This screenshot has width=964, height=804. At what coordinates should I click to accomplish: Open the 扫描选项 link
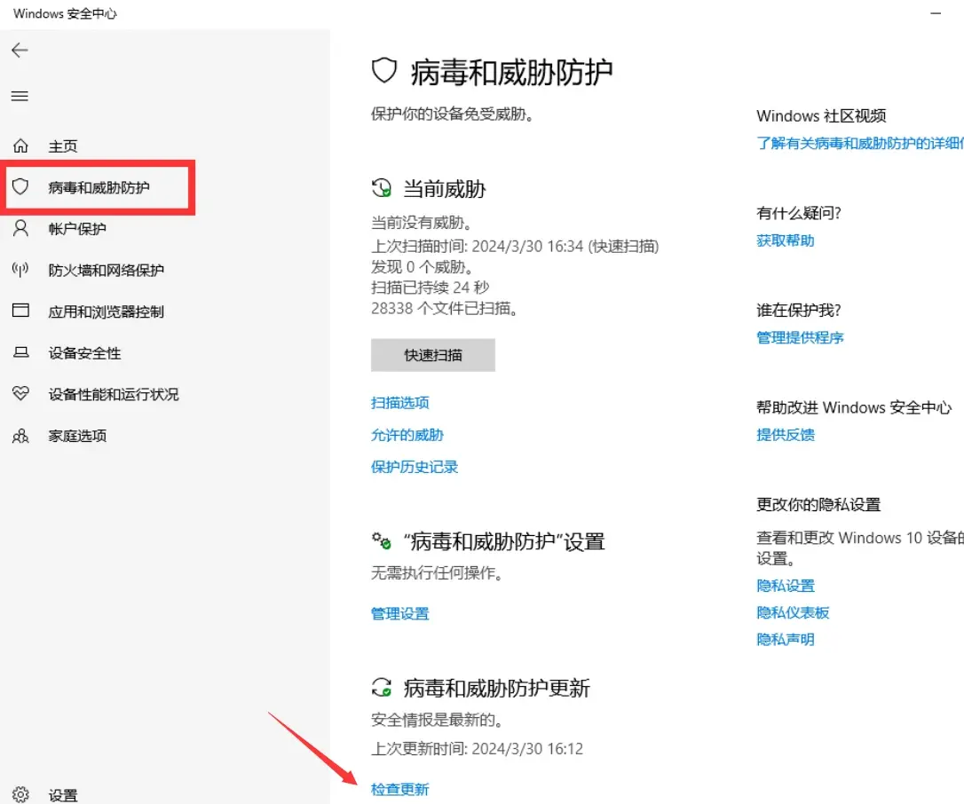(400, 403)
